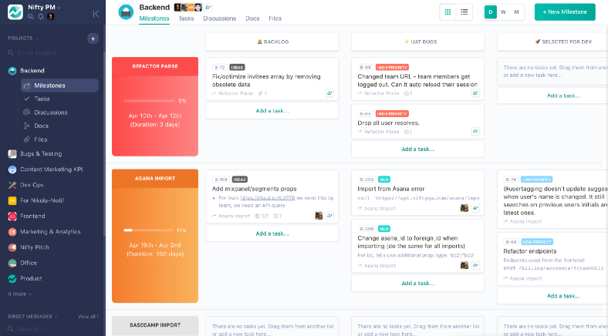The height and width of the screenshot is (336, 608).
Task: Open the Milestones tab
Action: tap(154, 18)
